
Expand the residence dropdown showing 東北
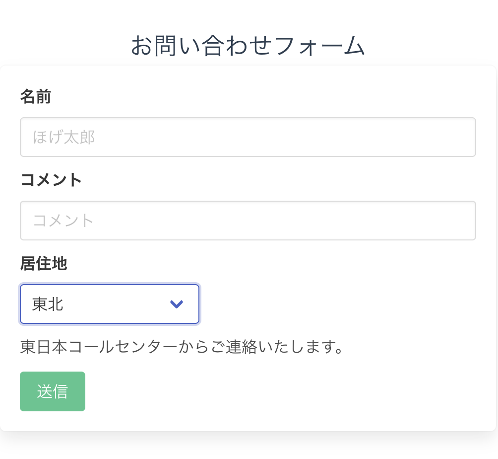pyautogui.click(x=109, y=304)
